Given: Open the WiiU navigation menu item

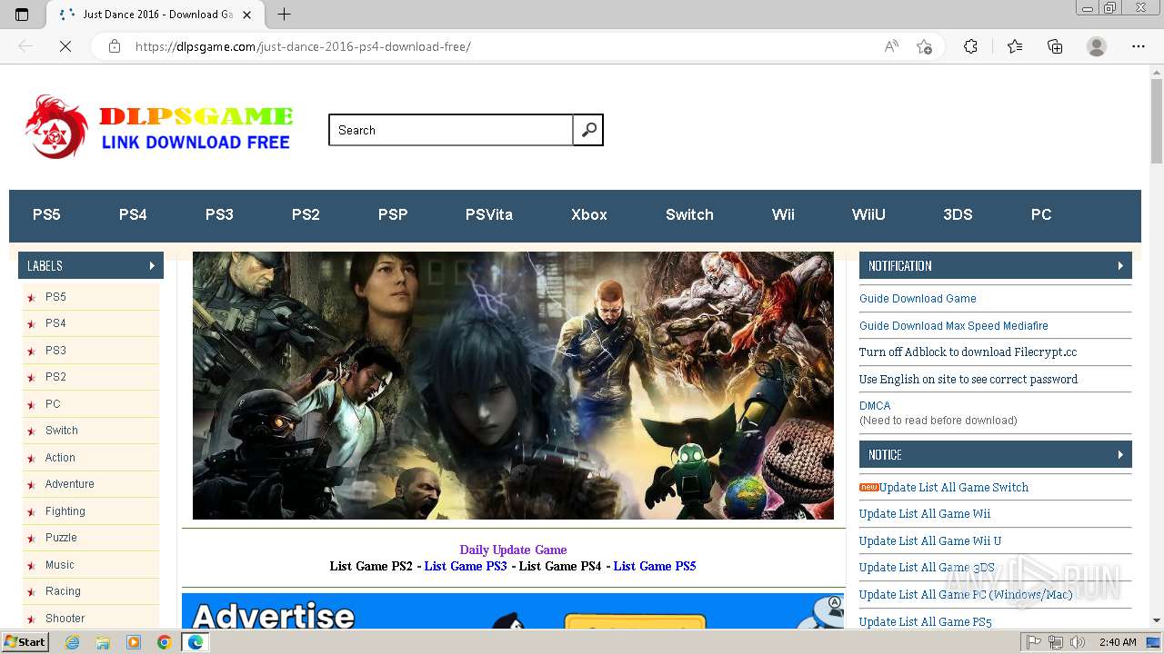Looking at the screenshot, I should 868,215.
